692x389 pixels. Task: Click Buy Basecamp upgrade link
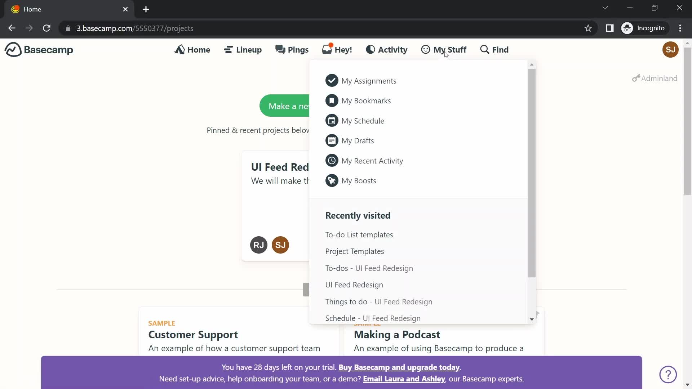point(399,367)
